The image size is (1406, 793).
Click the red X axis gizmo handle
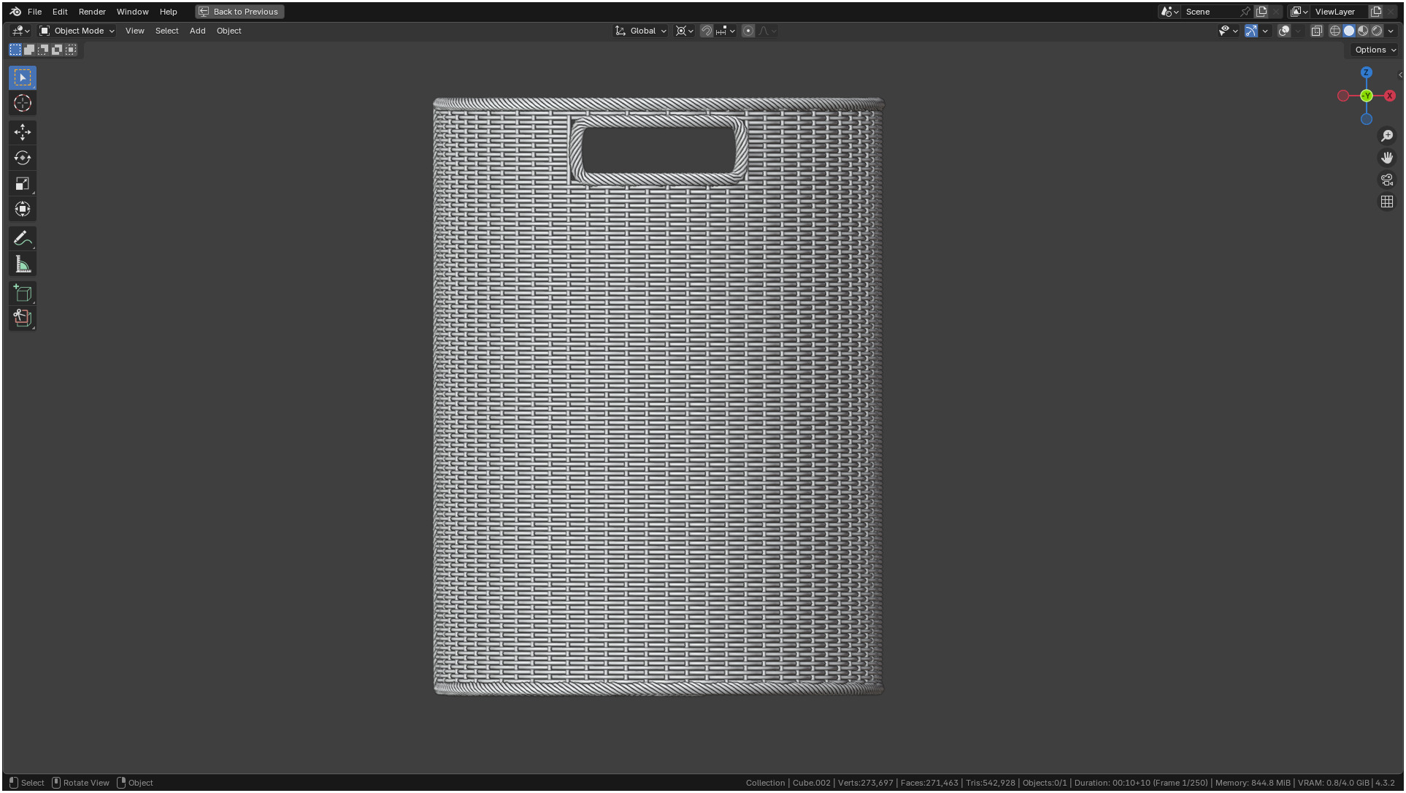click(1390, 96)
